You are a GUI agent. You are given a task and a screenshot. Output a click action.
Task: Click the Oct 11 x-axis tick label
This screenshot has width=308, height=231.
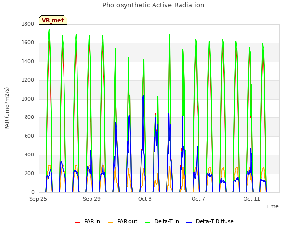tap(252, 199)
